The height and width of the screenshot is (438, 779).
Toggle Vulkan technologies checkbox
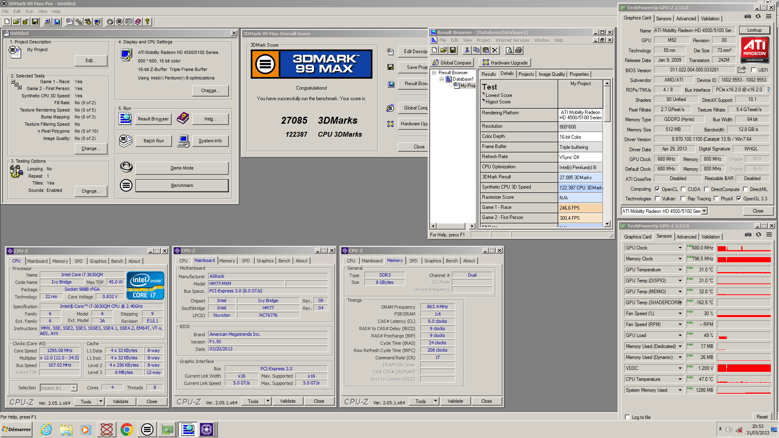657,199
